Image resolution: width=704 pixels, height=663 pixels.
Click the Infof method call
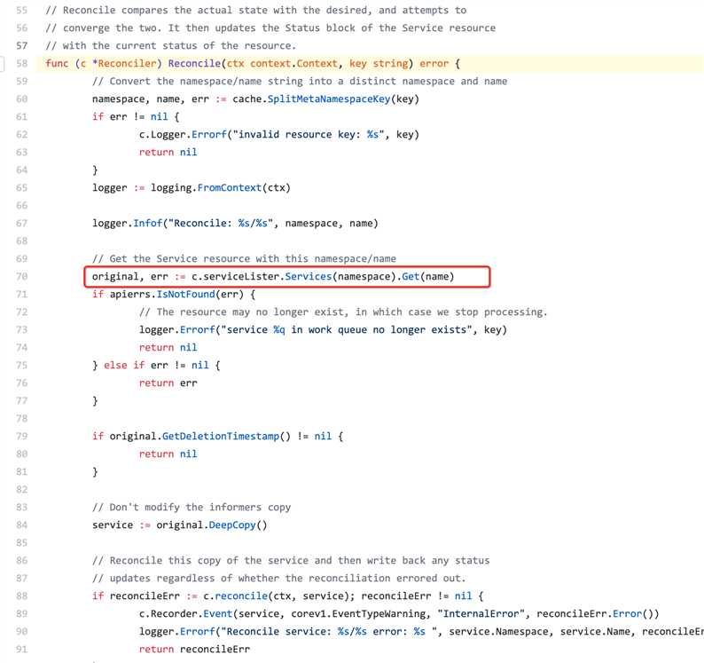147,224
